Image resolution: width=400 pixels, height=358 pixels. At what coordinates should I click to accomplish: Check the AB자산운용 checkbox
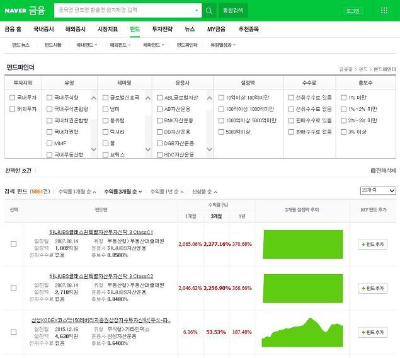(159, 109)
